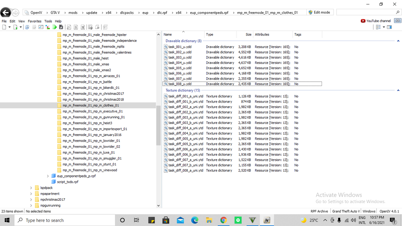Click the Forward navigation arrow

[x=15, y=12]
